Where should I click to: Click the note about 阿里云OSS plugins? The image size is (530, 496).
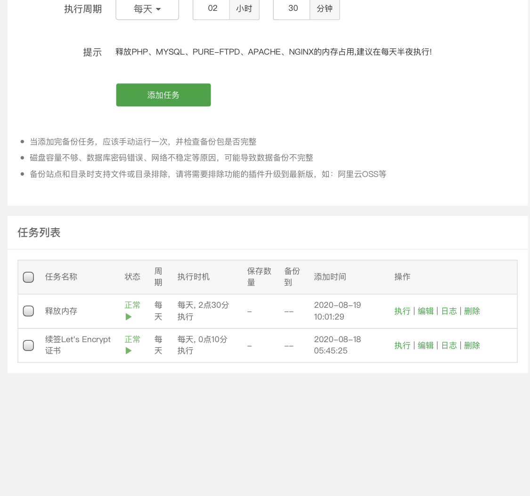point(208,174)
